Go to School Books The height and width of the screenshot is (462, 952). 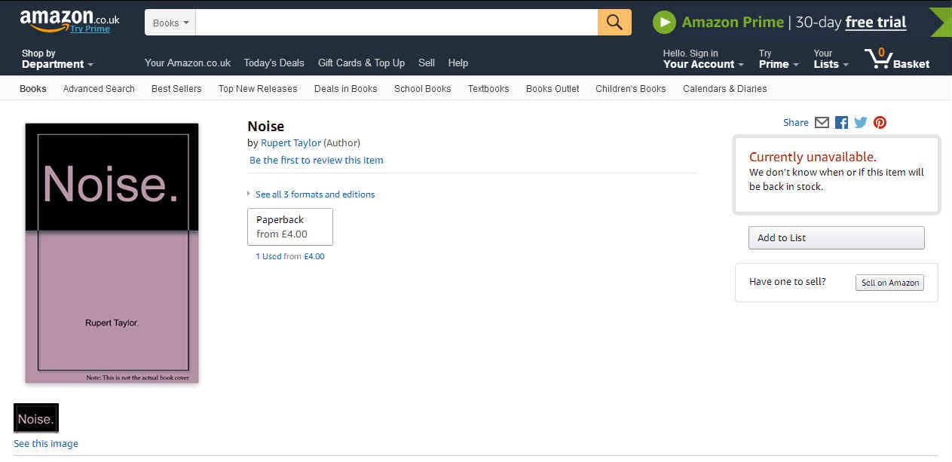coord(423,89)
